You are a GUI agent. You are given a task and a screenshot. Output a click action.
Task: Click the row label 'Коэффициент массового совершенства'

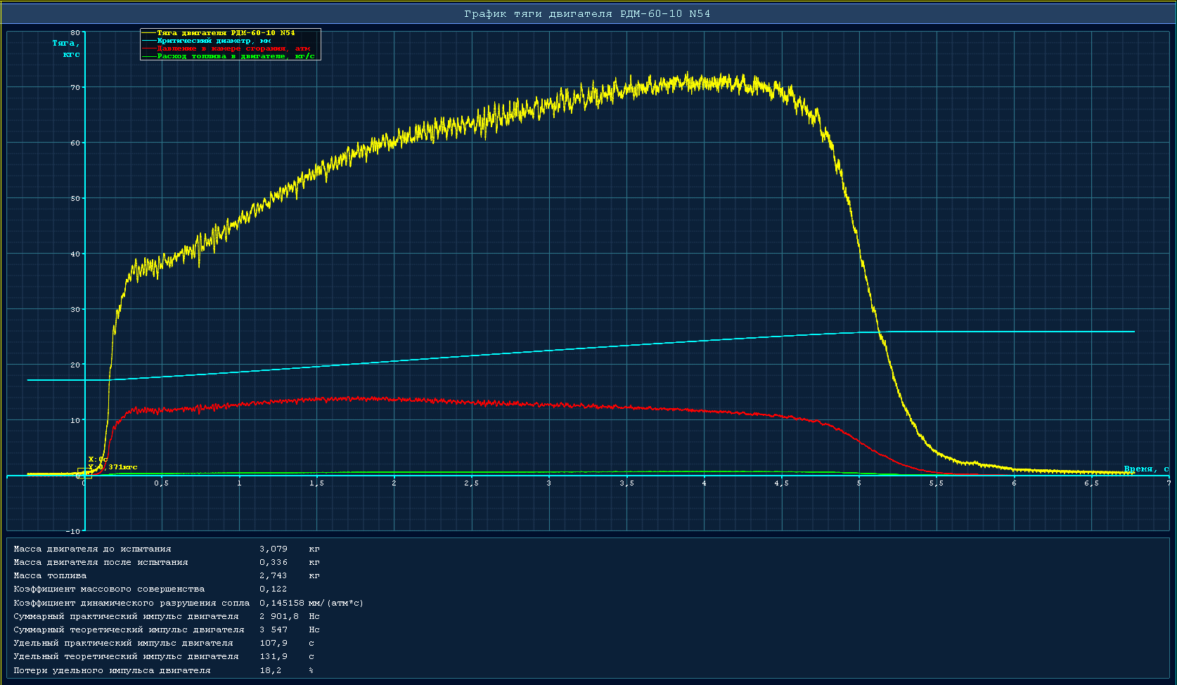109,589
